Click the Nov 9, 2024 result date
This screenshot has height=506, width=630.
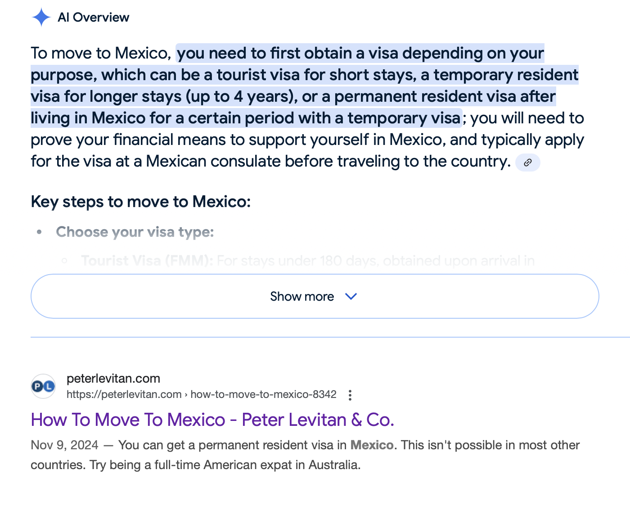tap(64, 445)
